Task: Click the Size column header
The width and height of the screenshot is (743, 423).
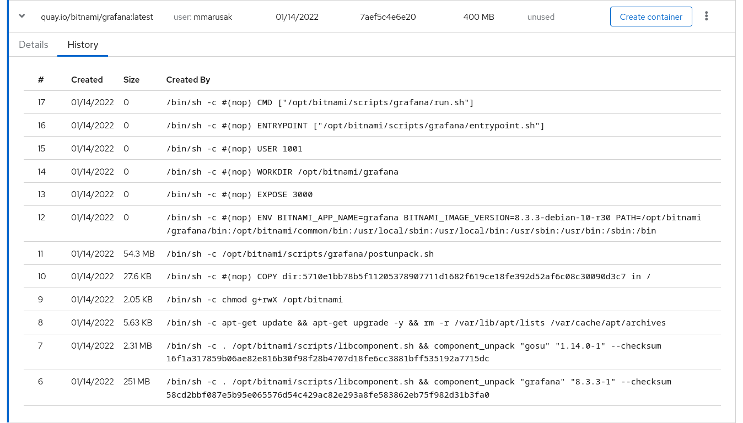Action: click(x=131, y=79)
